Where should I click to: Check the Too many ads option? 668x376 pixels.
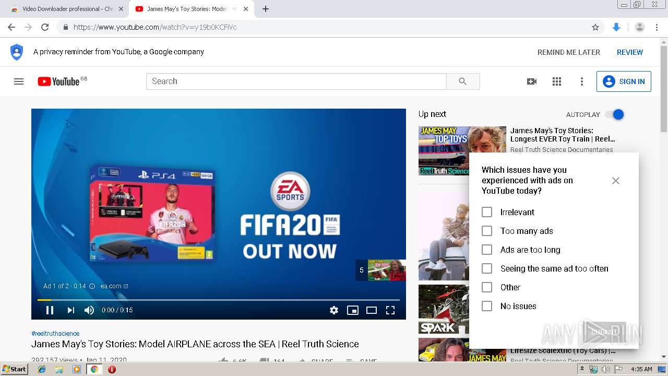click(487, 231)
